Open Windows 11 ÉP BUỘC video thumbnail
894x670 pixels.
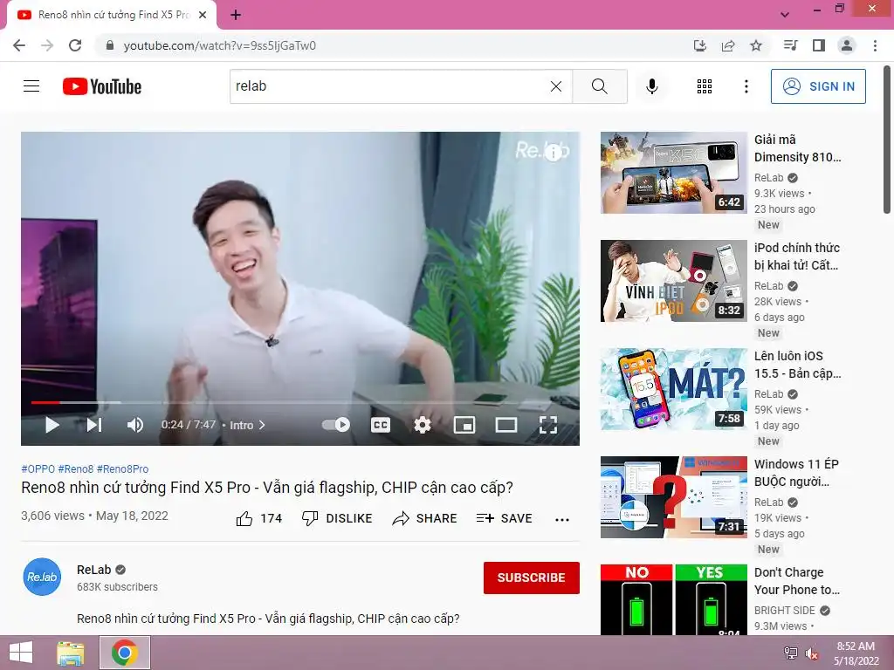coord(673,497)
